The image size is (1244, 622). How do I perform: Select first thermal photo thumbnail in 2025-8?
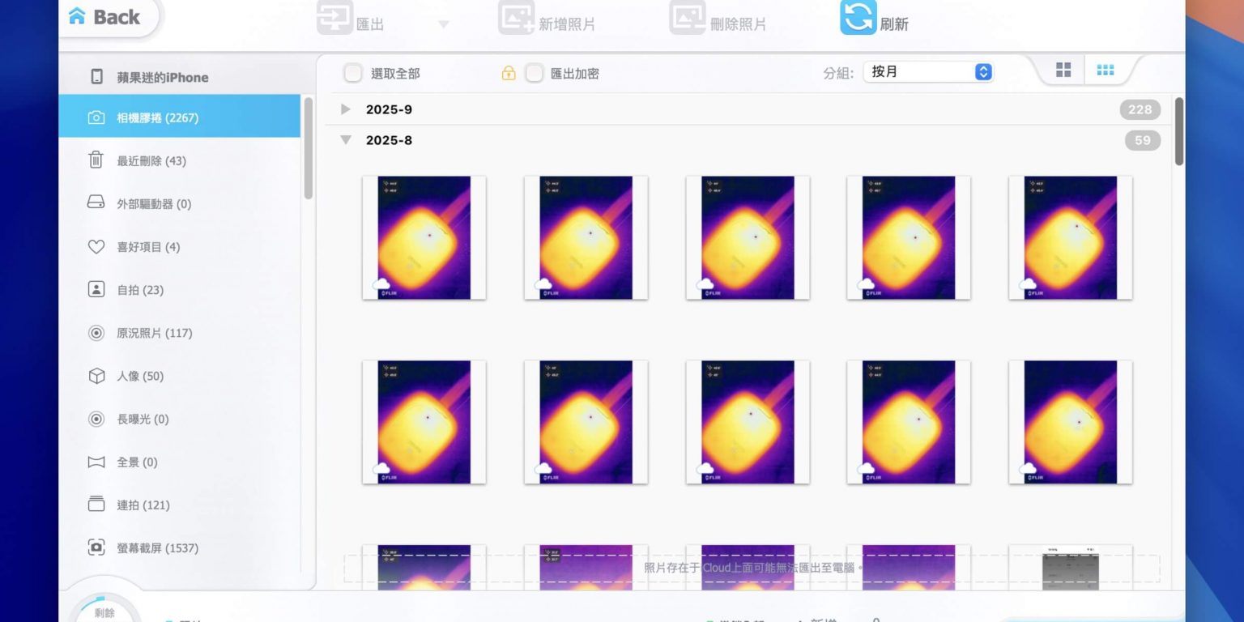click(424, 238)
